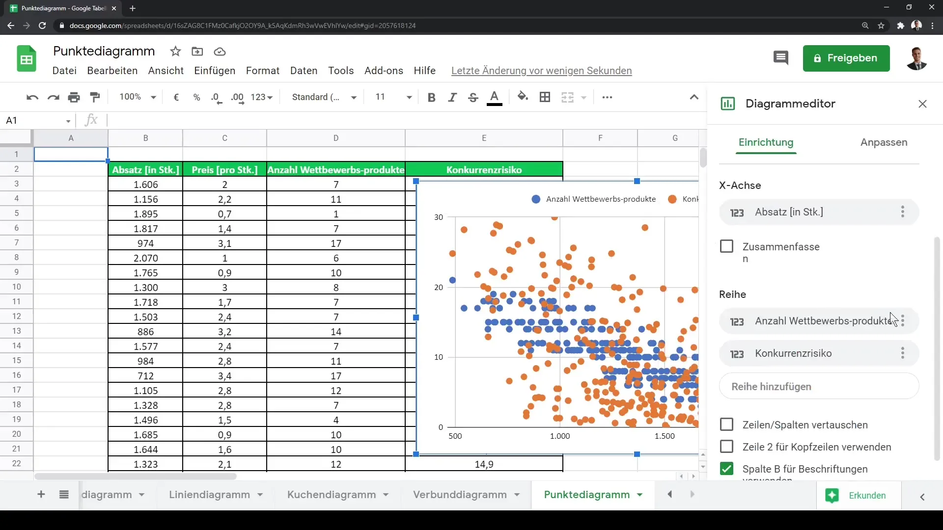Select the Absatz [in Stk.] X-axis chip
Image resolution: width=943 pixels, height=530 pixels.
click(819, 212)
